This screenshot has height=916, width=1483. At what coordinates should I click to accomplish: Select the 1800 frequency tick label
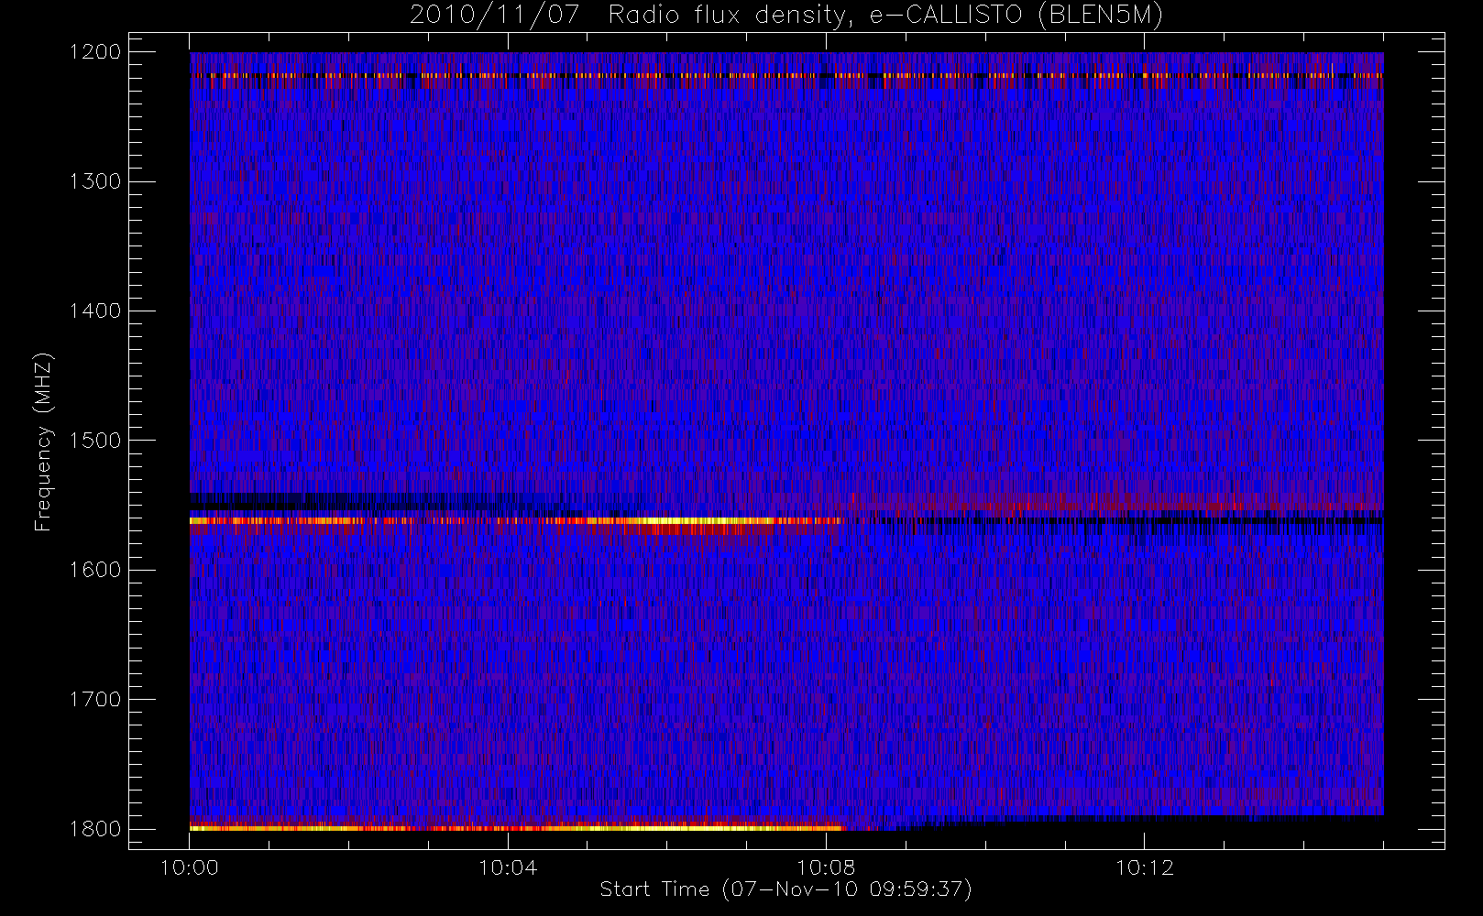(x=94, y=829)
